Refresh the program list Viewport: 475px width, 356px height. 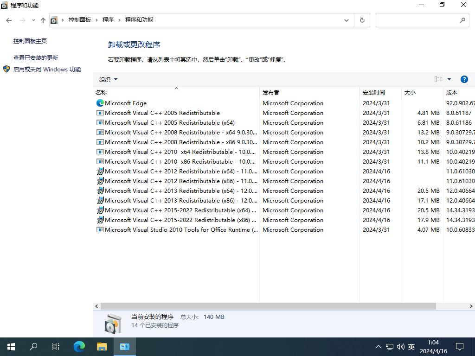(362, 20)
